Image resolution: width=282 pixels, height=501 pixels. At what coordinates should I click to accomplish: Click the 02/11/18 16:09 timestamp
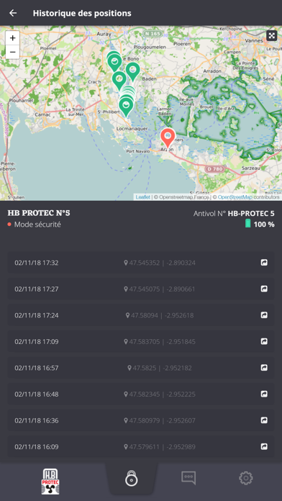37,447
